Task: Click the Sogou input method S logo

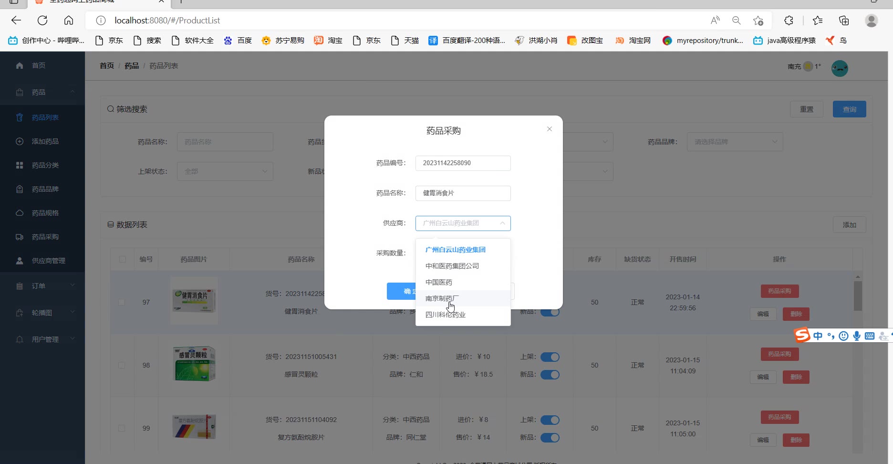Action: 802,335
